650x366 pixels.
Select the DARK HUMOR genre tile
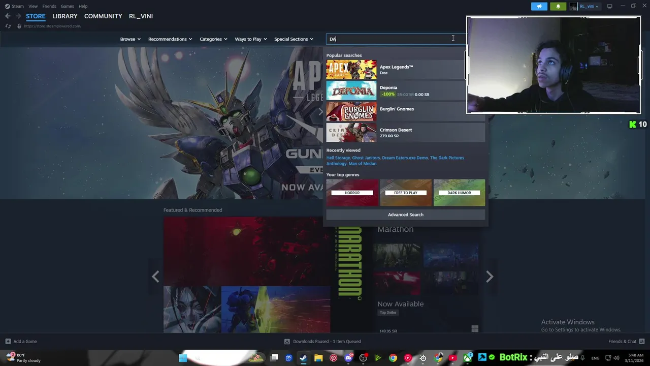pyautogui.click(x=459, y=193)
